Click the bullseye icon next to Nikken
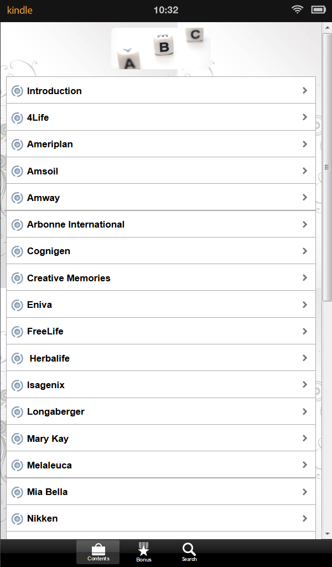This screenshot has width=332, height=567. point(17,518)
